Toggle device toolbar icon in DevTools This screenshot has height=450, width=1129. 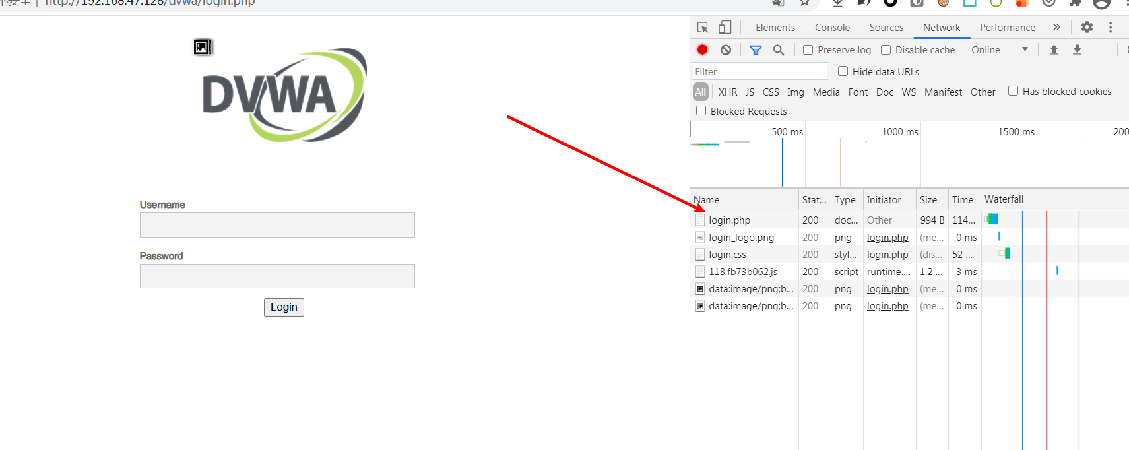[x=725, y=27]
